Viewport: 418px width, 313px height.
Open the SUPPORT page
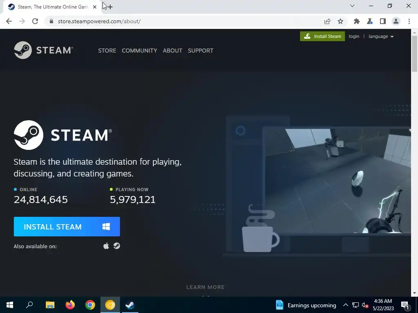click(200, 51)
